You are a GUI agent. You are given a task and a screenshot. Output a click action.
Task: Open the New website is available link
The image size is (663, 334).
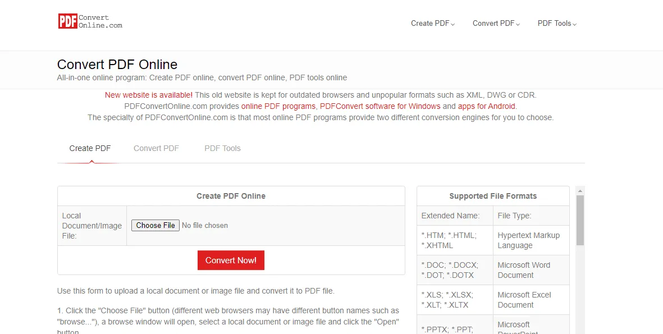148,94
